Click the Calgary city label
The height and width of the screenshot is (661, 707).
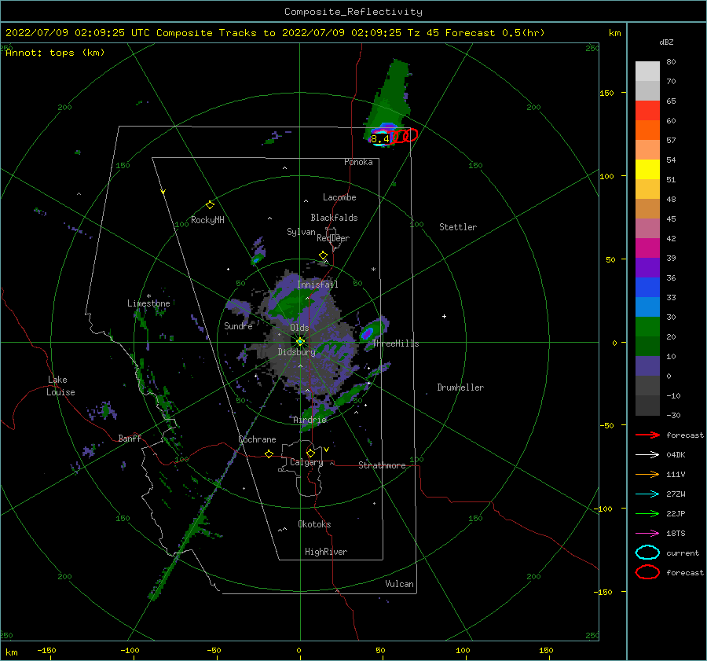[x=306, y=462]
